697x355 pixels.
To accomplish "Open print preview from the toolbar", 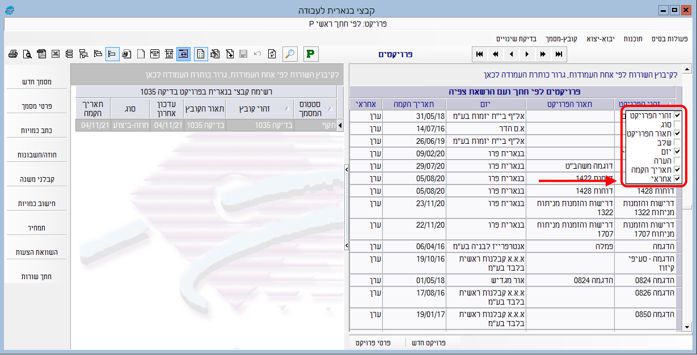I will (x=27, y=54).
